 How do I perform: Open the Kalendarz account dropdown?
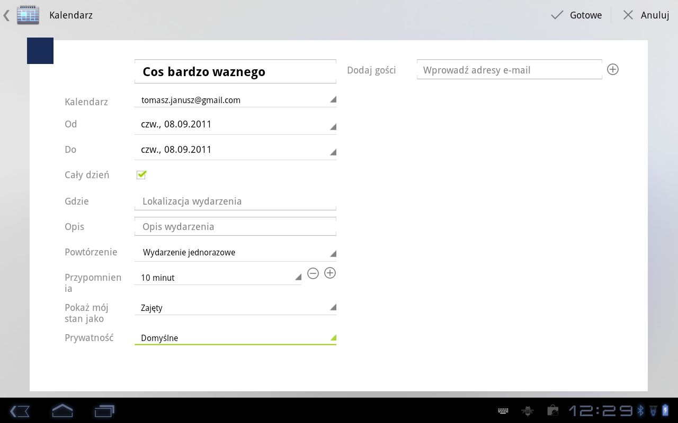tap(235, 100)
